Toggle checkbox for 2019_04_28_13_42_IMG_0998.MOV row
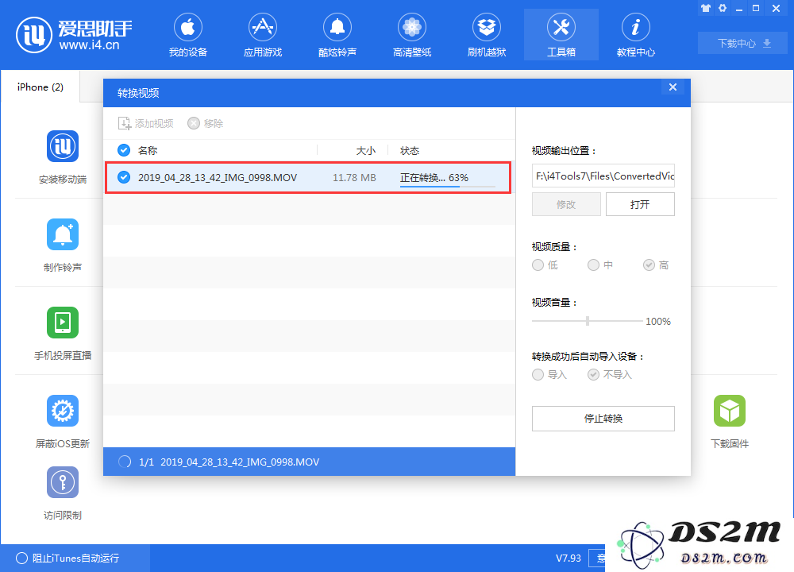The width and height of the screenshot is (794, 572). click(124, 177)
